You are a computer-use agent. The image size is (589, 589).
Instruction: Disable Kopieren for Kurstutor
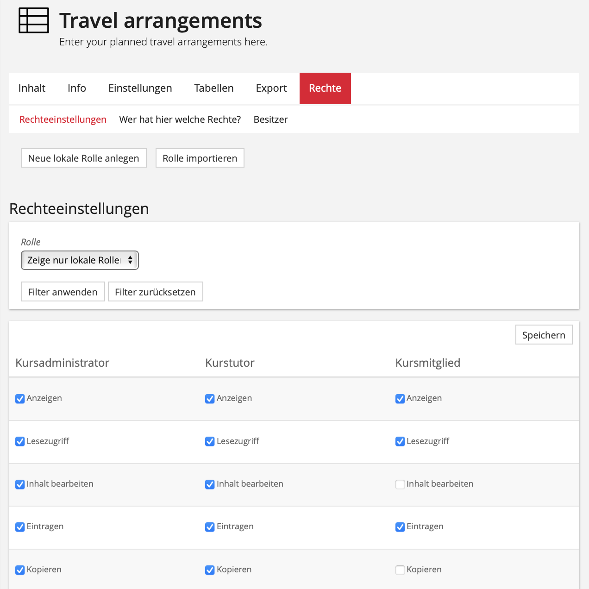click(x=210, y=570)
